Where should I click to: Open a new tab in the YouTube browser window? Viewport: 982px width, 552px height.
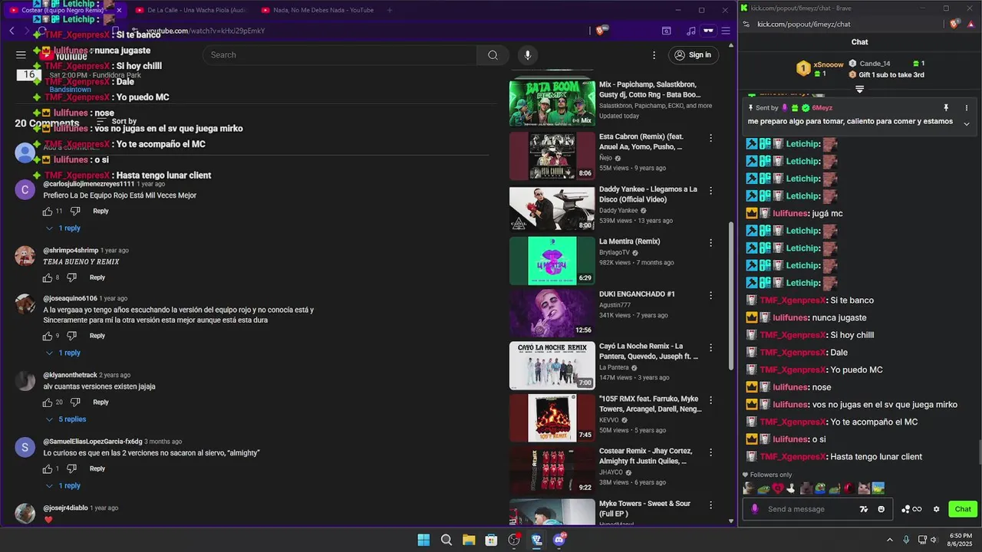[390, 10]
